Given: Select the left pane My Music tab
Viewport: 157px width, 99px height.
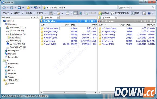Looking at the screenshot, I should pos(48,18).
